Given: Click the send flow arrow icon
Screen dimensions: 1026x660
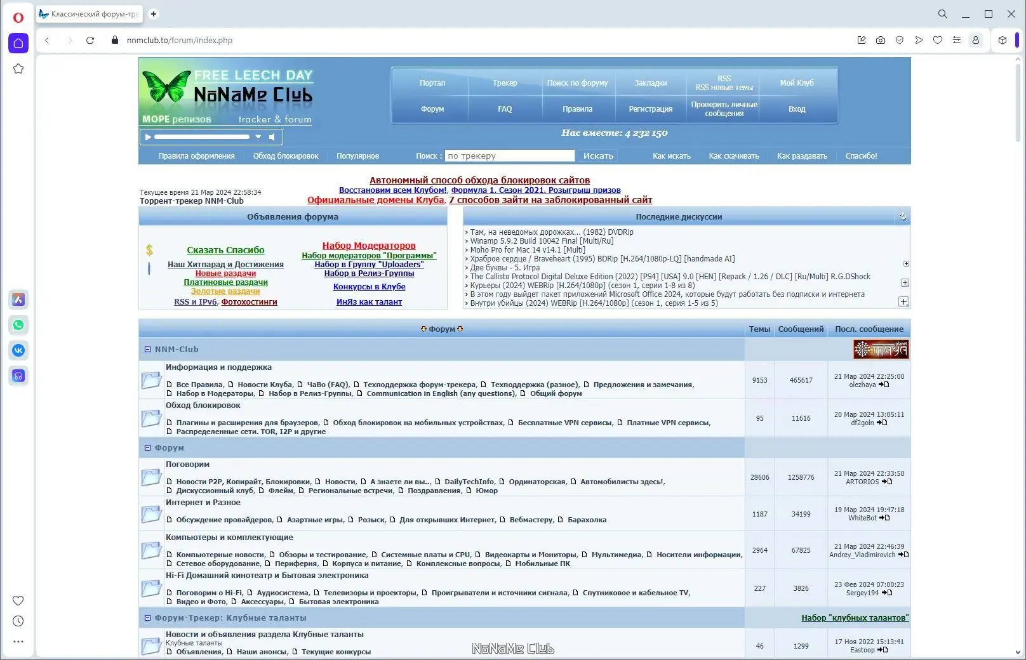Looking at the screenshot, I should (x=919, y=40).
